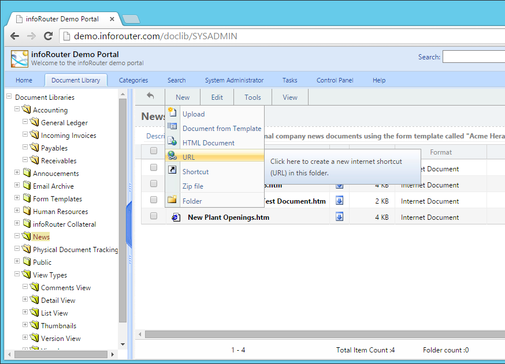This screenshot has height=364, width=505.
Task: Click the document list horizontal scrollbar
Action: (x=325, y=335)
